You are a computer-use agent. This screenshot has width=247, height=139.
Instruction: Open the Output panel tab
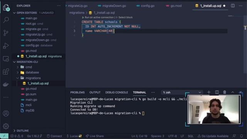tap(95, 92)
